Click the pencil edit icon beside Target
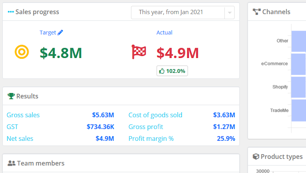The height and width of the screenshot is (173, 306). [x=60, y=33]
